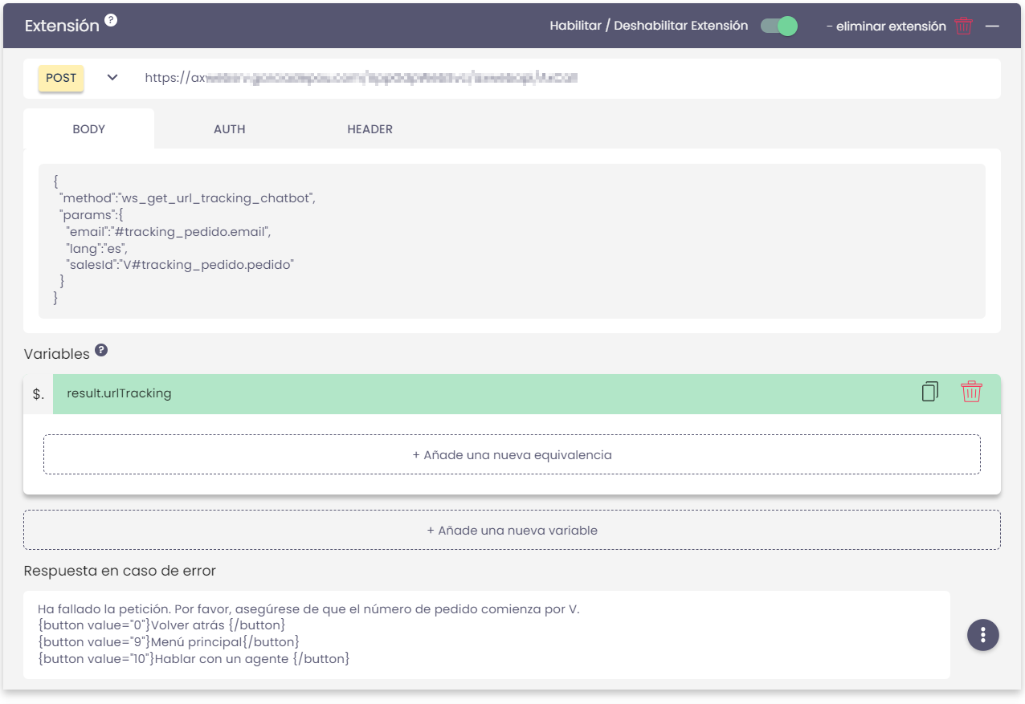Toggle the Habilitar / Deshabilitar Extensión switch

[x=778, y=26]
